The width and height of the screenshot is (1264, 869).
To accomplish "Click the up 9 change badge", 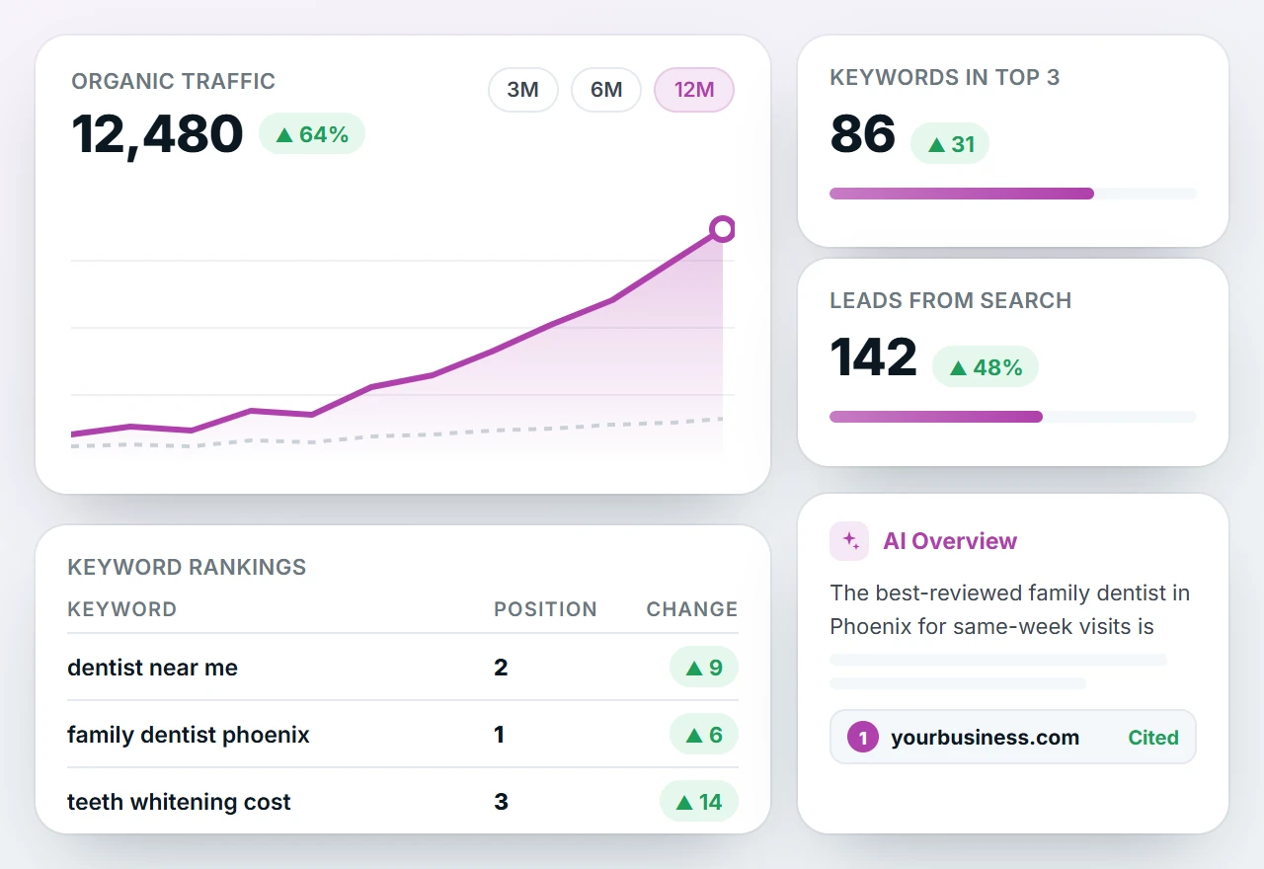I will coord(704,668).
